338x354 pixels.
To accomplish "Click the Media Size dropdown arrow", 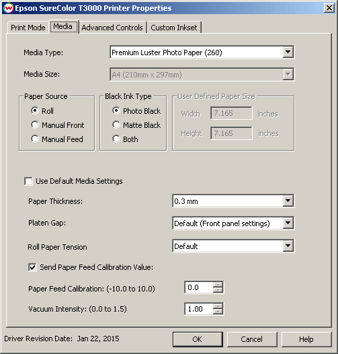I will pyautogui.click(x=288, y=74).
